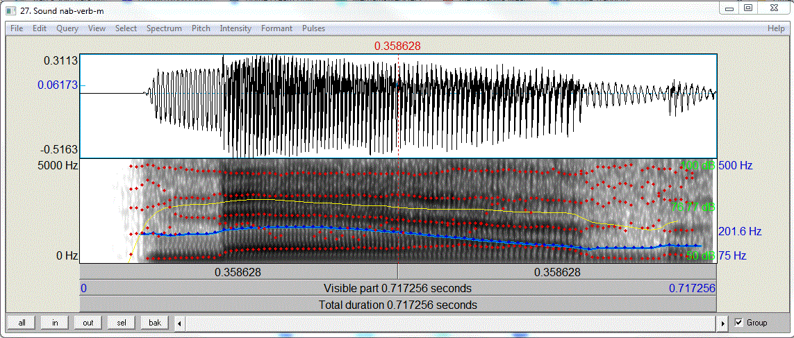This screenshot has height=338, width=794.
Task: Open the Pulses menu
Action: coord(313,28)
